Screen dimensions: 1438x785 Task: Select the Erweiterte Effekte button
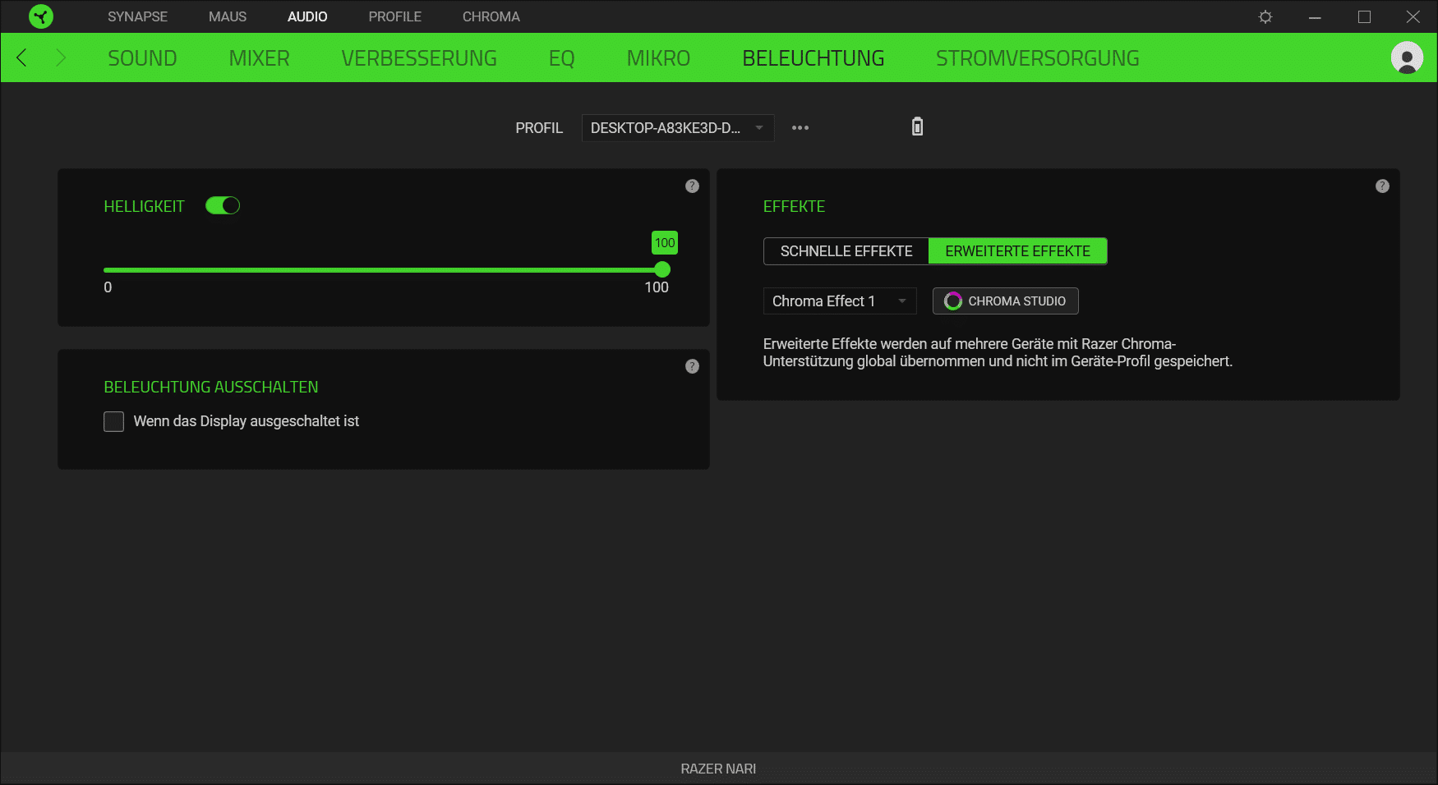click(1017, 251)
